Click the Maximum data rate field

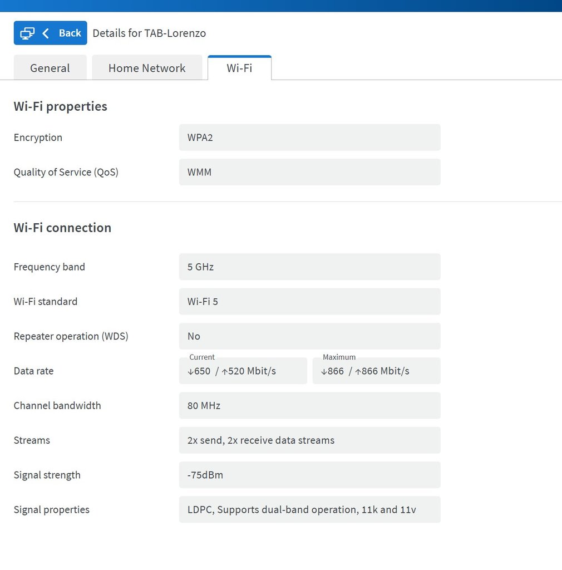tap(376, 371)
